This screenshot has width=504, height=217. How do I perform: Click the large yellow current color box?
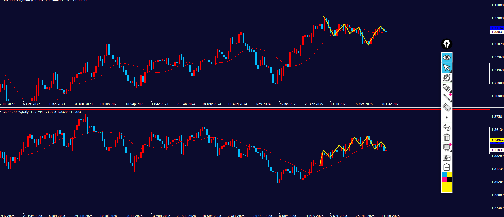tap(447, 187)
